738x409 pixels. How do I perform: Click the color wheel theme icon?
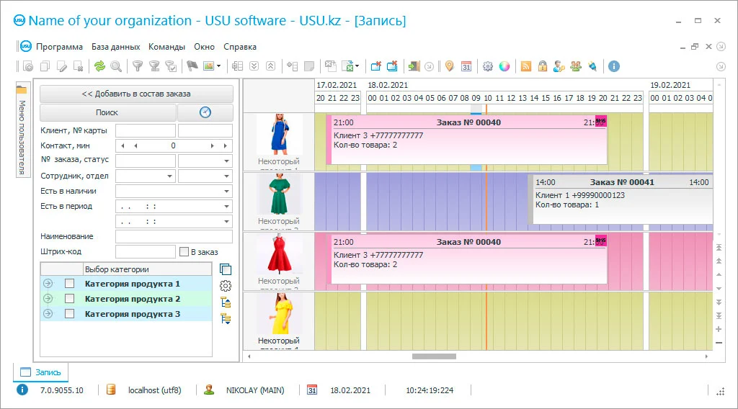tap(504, 66)
